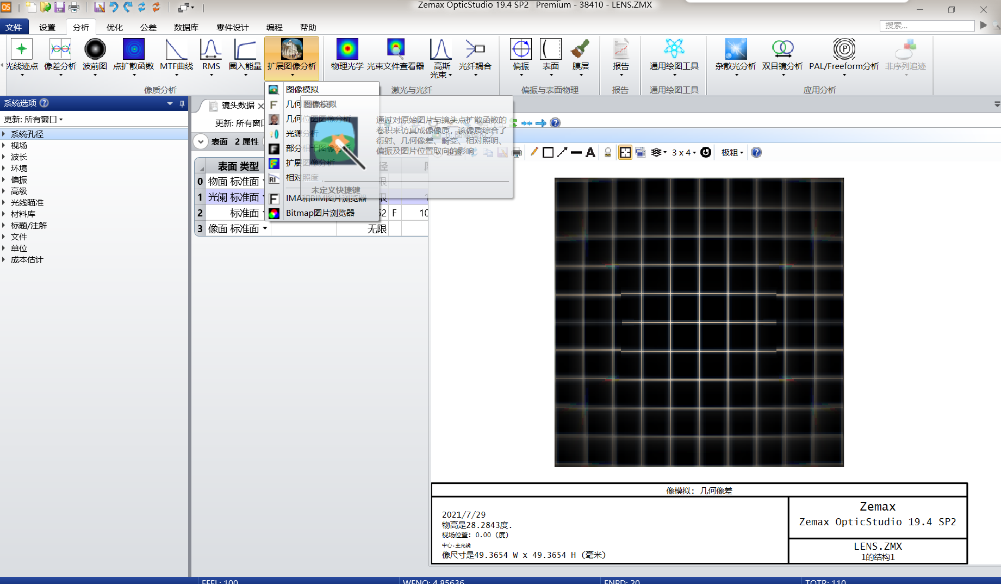Open the 圈入能量 enclosed energy tool
Image resolution: width=1001 pixels, height=584 pixels.
click(x=245, y=56)
